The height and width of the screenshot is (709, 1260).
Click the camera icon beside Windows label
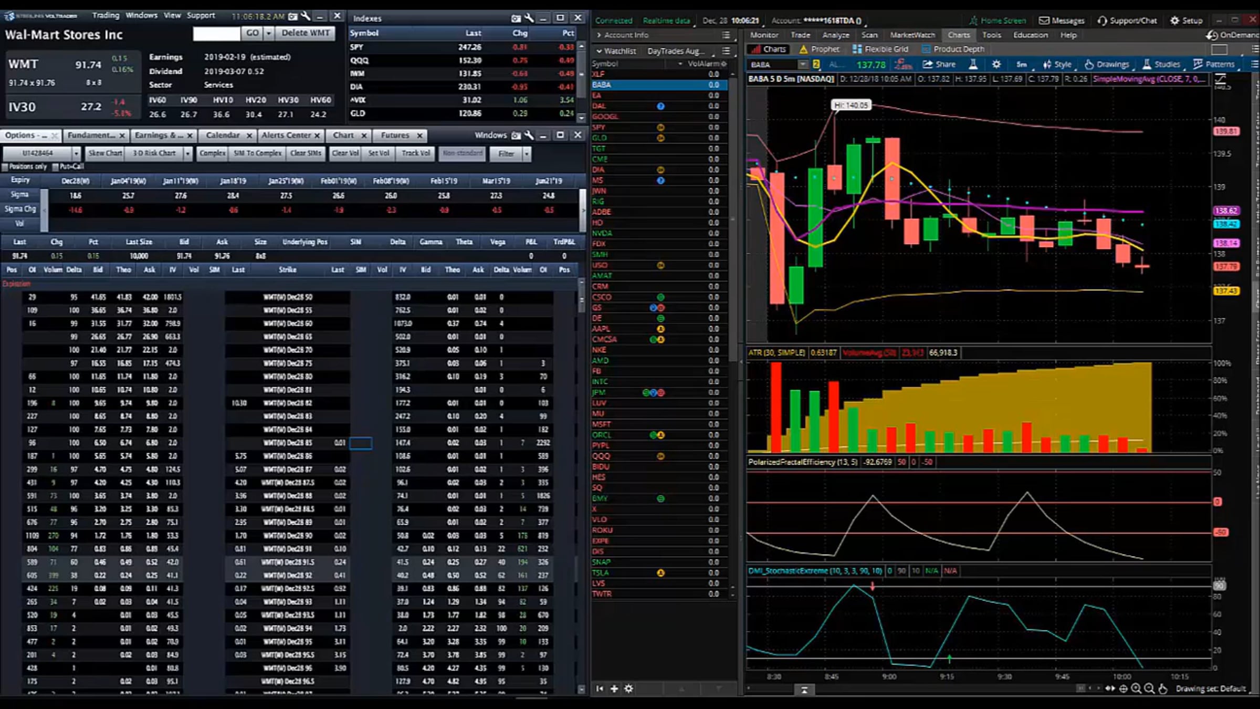[x=516, y=135]
